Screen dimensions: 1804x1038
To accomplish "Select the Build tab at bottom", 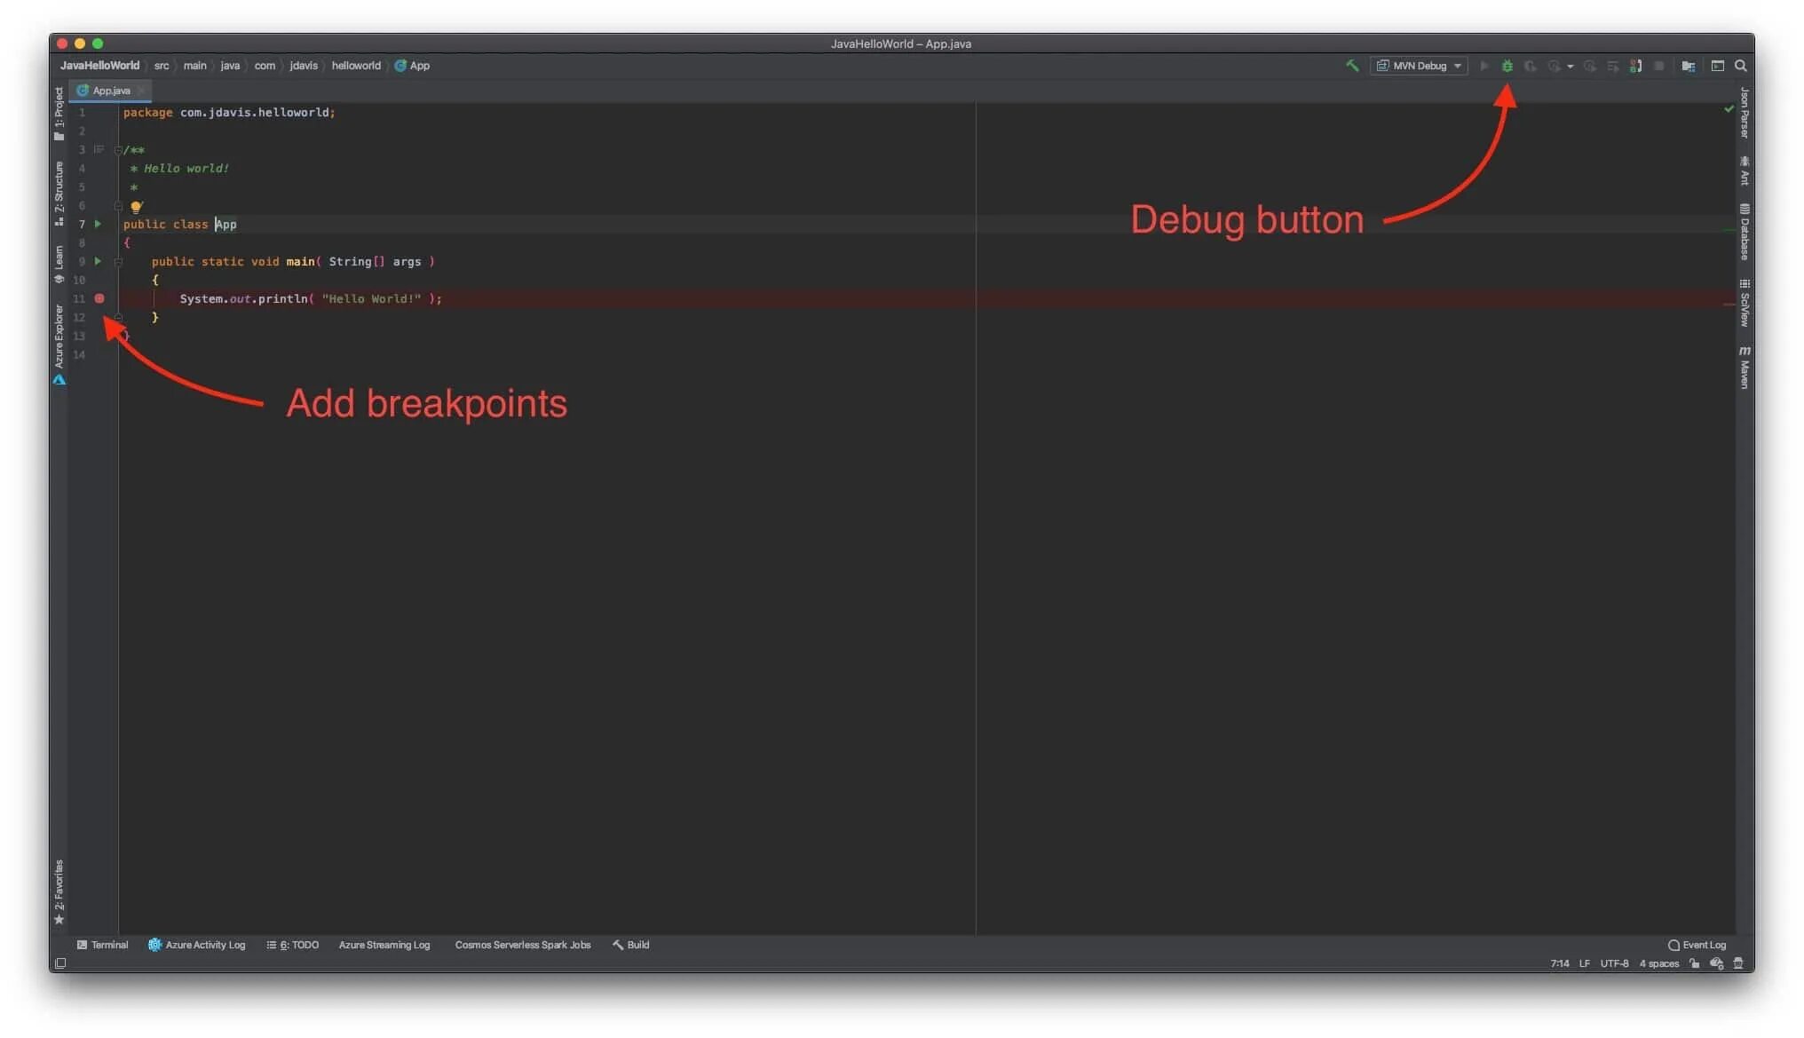I will click(x=633, y=944).
